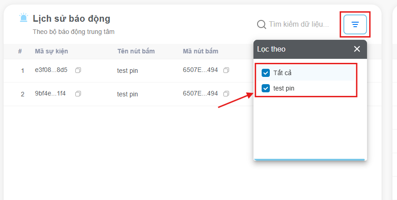The image size is (397, 200).
Task: Select row 2 test pin name
Action: 127,94
